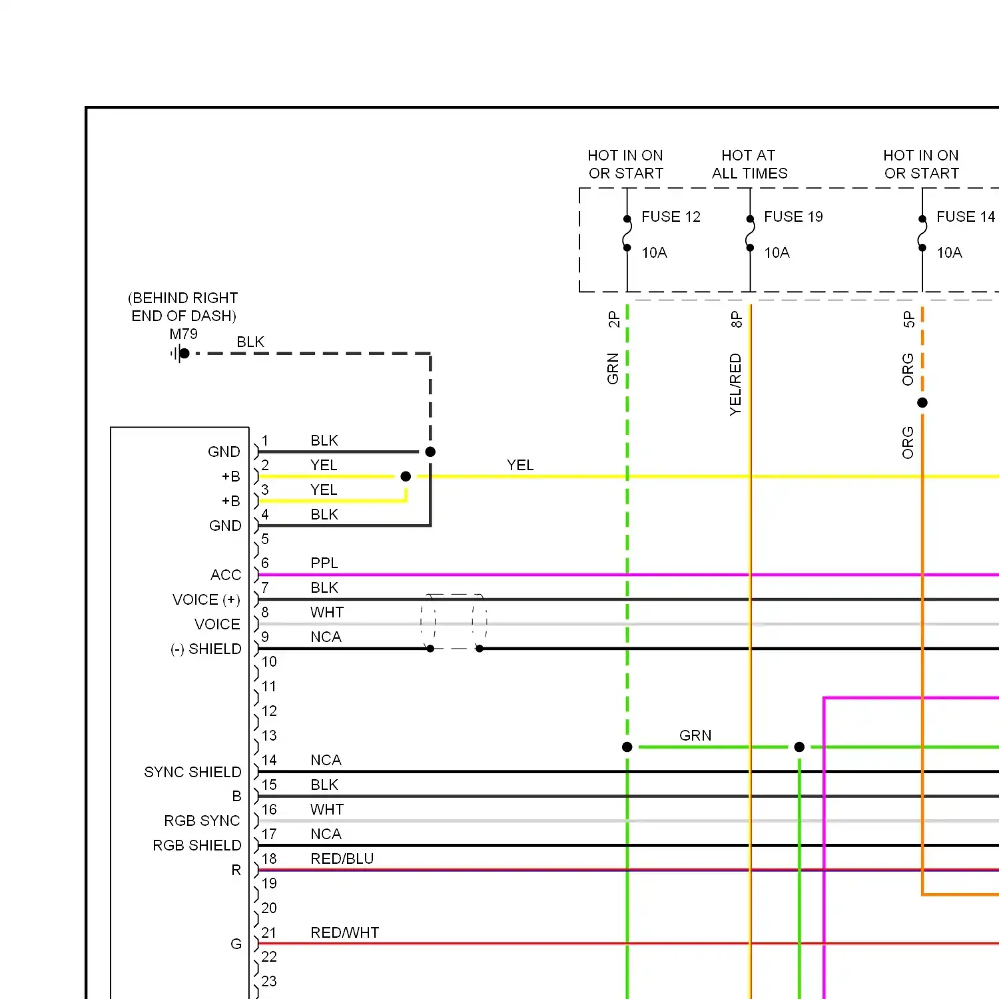This screenshot has height=999, width=999.
Task: Click the M79 ground symbol
Action: point(180,354)
